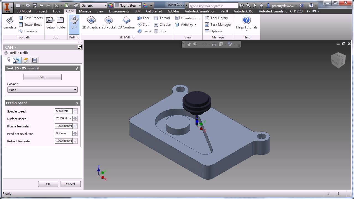Click the star favorites icon
Screen dimensions: 354x199
pyautogui.click(x=261, y=6)
